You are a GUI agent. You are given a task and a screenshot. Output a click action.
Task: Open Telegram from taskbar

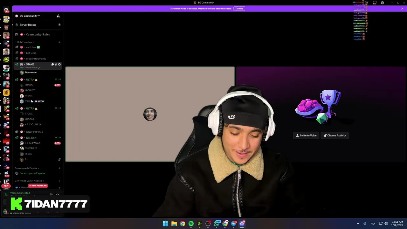point(234,224)
